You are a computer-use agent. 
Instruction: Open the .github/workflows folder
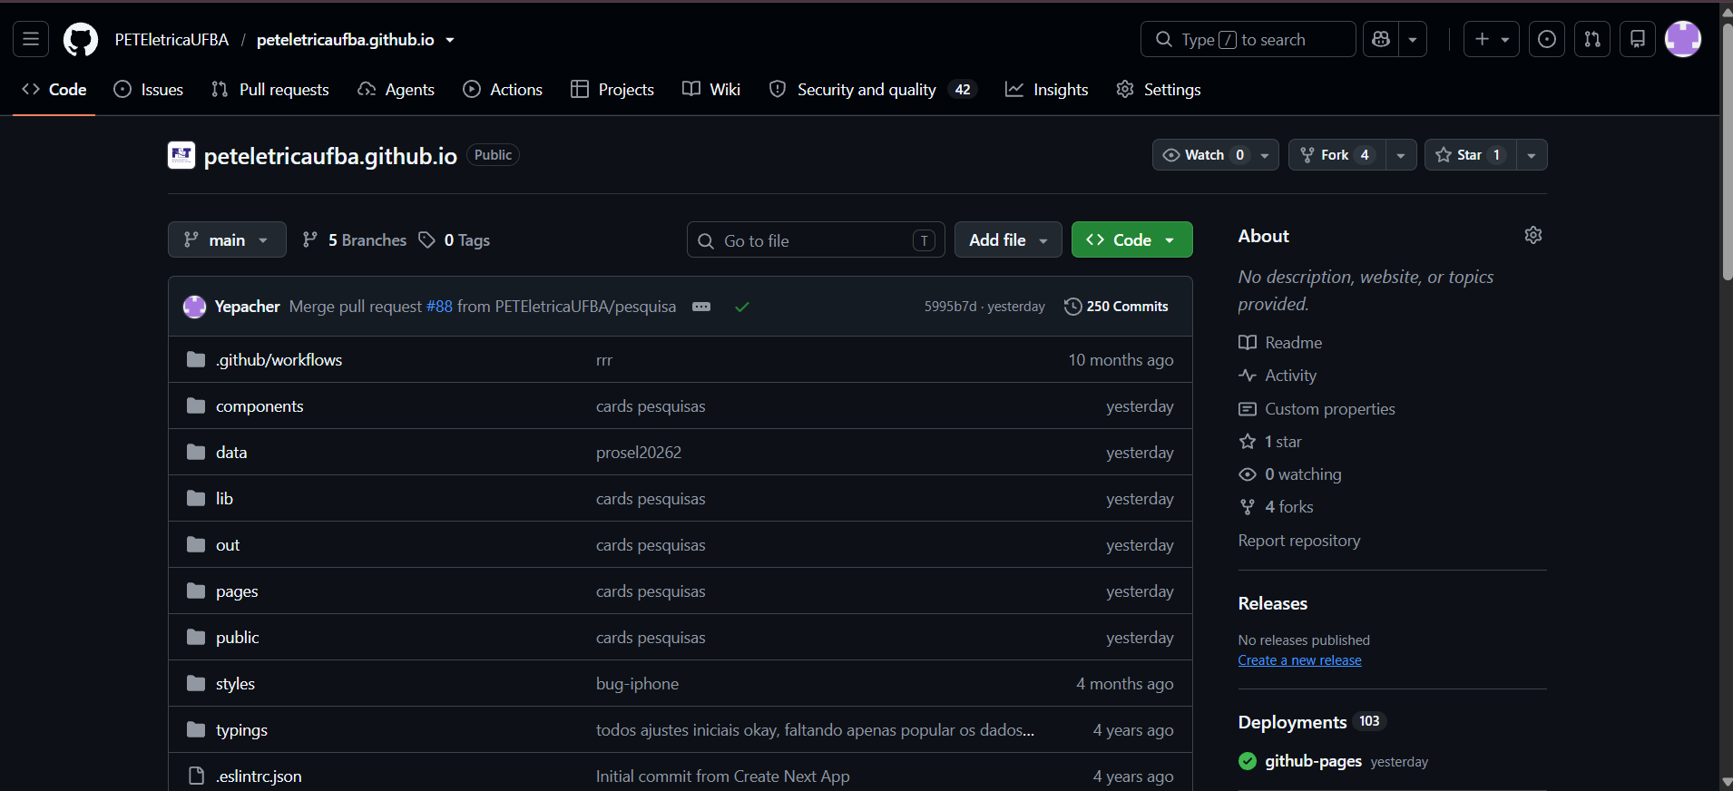[x=279, y=359]
